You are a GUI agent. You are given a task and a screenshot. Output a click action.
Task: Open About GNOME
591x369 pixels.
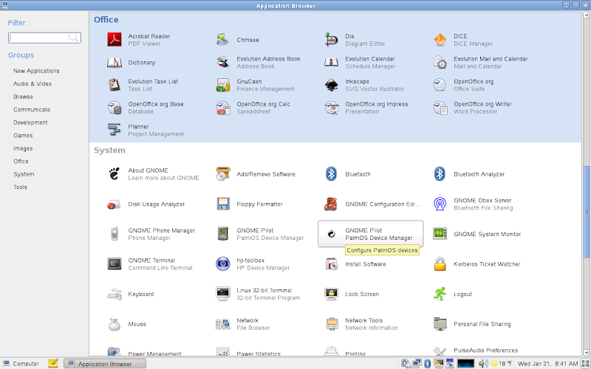(153, 174)
